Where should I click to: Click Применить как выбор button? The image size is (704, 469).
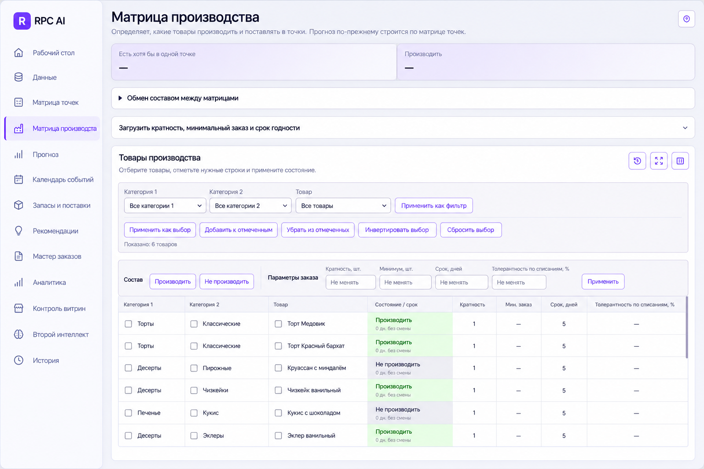[160, 230]
